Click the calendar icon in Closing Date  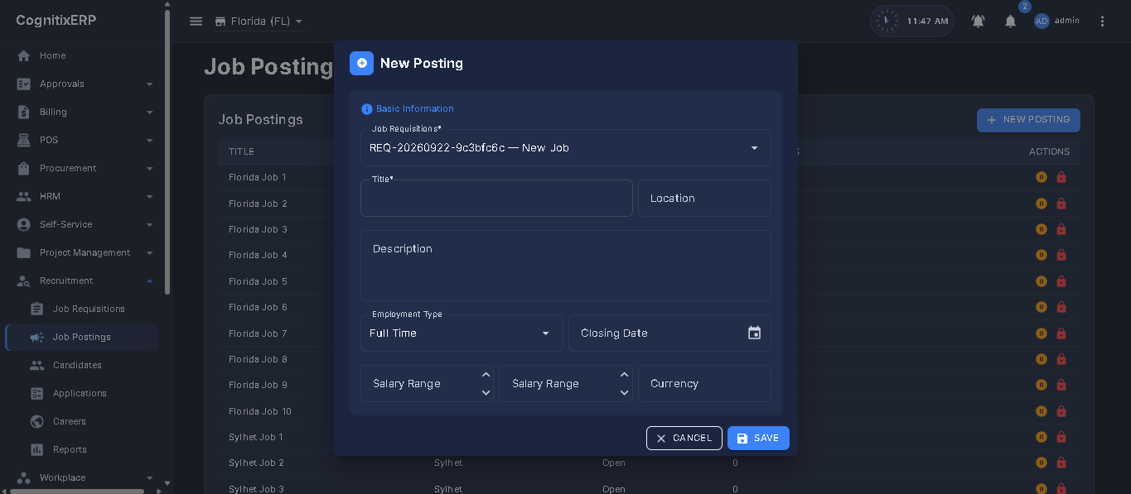click(754, 333)
